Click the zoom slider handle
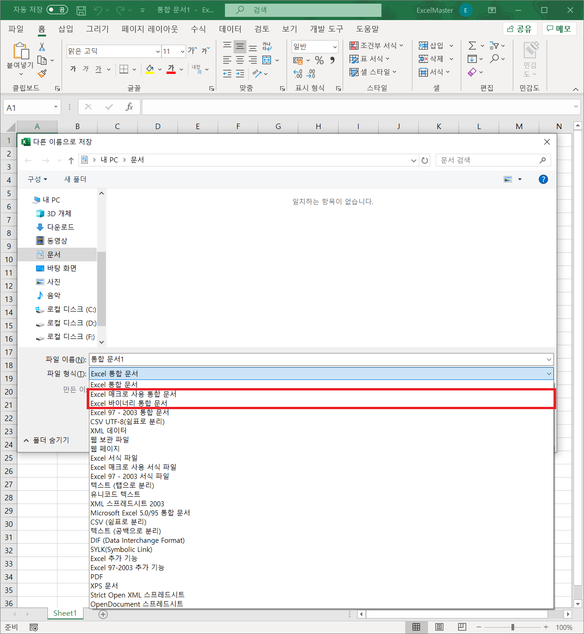The image size is (584, 634). click(x=513, y=627)
